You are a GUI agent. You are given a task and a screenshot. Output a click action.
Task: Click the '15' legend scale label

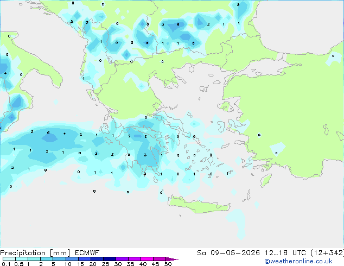tap(80, 264)
